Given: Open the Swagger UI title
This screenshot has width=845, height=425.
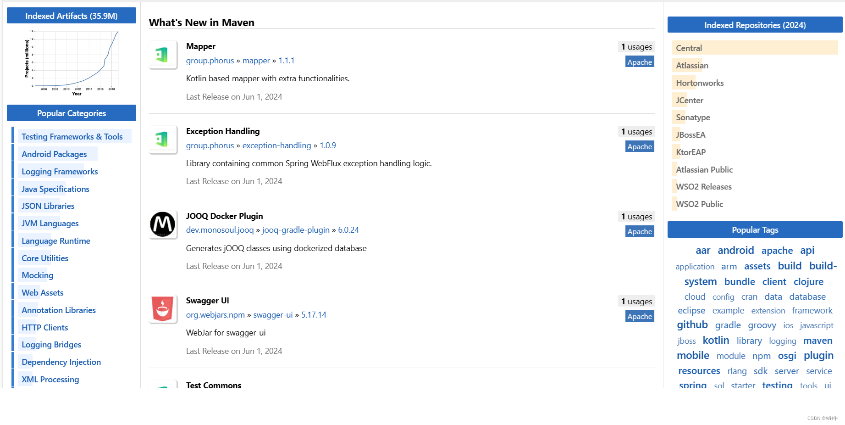Looking at the screenshot, I should pyautogui.click(x=208, y=301).
